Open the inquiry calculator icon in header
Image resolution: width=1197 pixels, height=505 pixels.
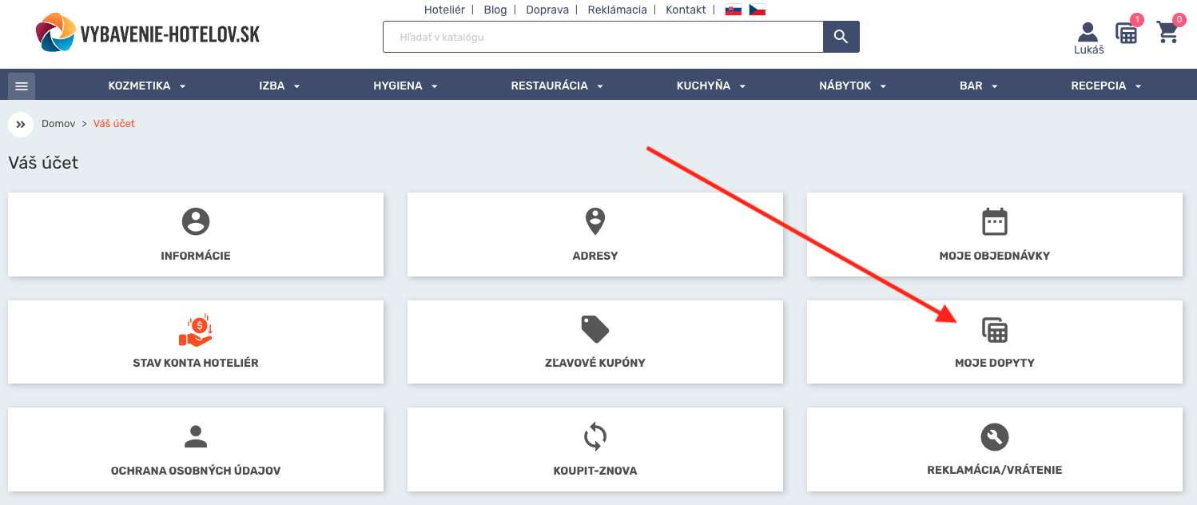click(x=1127, y=34)
